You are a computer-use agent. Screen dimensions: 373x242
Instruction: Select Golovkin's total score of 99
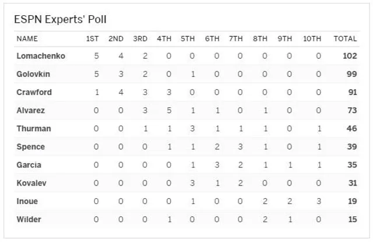click(351, 75)
